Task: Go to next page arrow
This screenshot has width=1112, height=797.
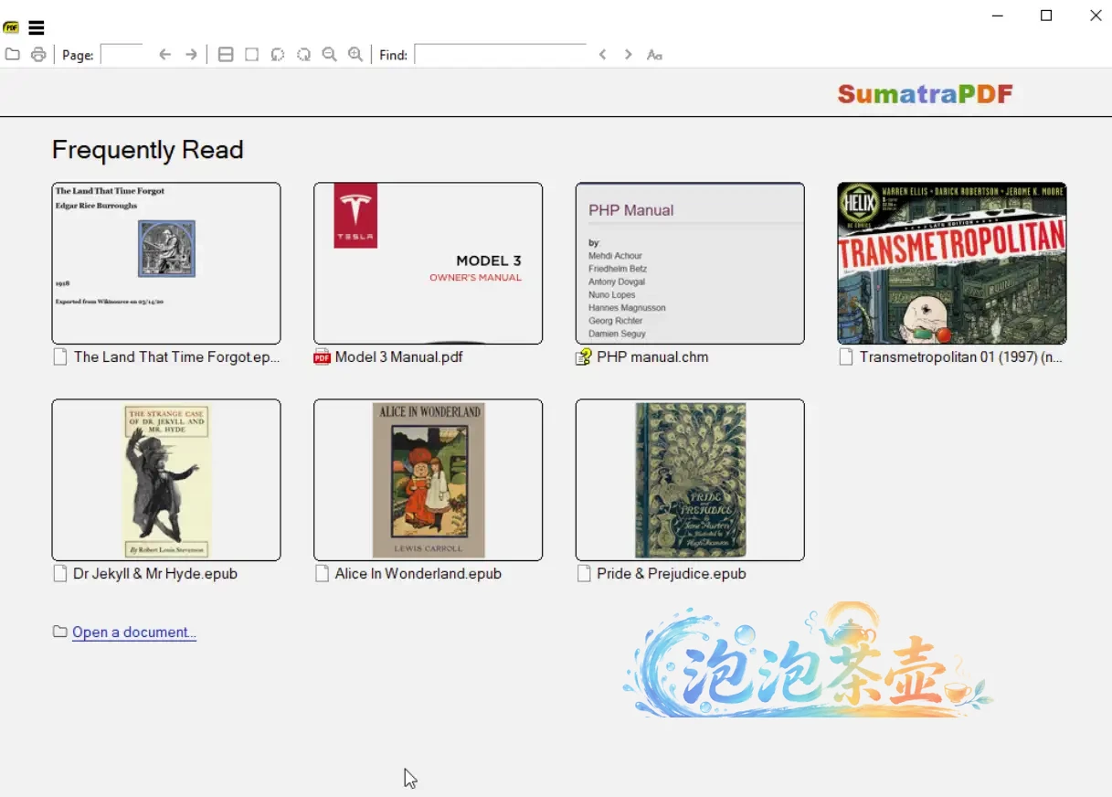Action: click(191, 55)
